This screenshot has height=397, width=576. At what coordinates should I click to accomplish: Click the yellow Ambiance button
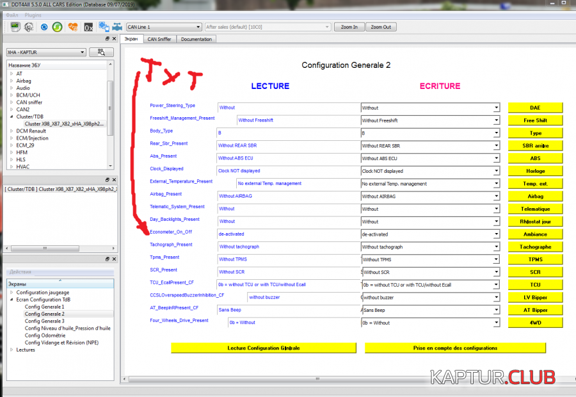click(535, 234)
